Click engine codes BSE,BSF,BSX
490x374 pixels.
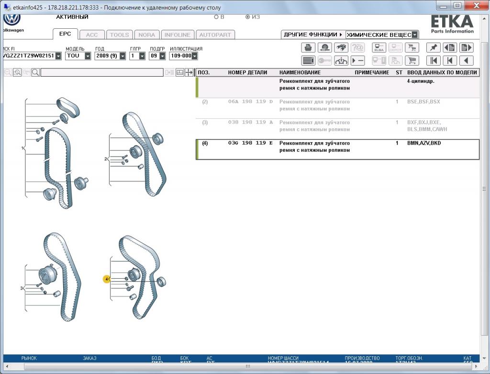pos(423,102)
